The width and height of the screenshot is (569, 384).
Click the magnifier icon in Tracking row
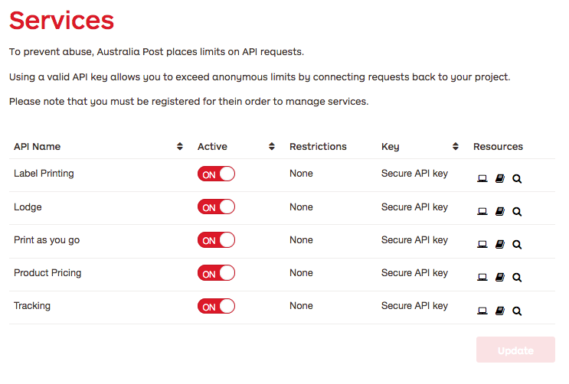tap(517, 311)
